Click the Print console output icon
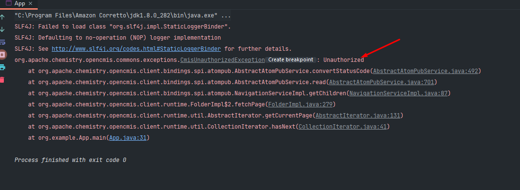The image size is (520, 190). (x=2, y=67)
